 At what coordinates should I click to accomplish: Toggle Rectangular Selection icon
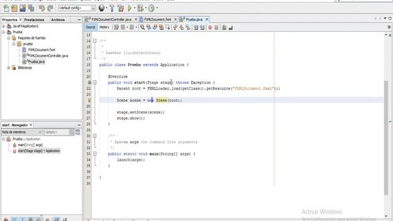168,27
